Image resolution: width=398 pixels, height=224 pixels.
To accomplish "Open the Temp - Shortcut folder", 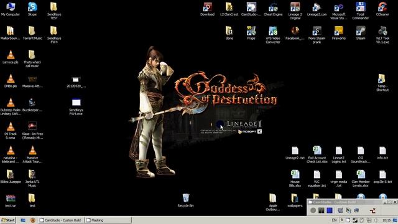I will (382, 82).
